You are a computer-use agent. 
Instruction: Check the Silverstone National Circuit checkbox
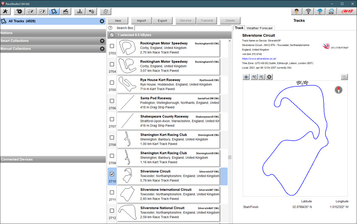click(x=112, y=211)
